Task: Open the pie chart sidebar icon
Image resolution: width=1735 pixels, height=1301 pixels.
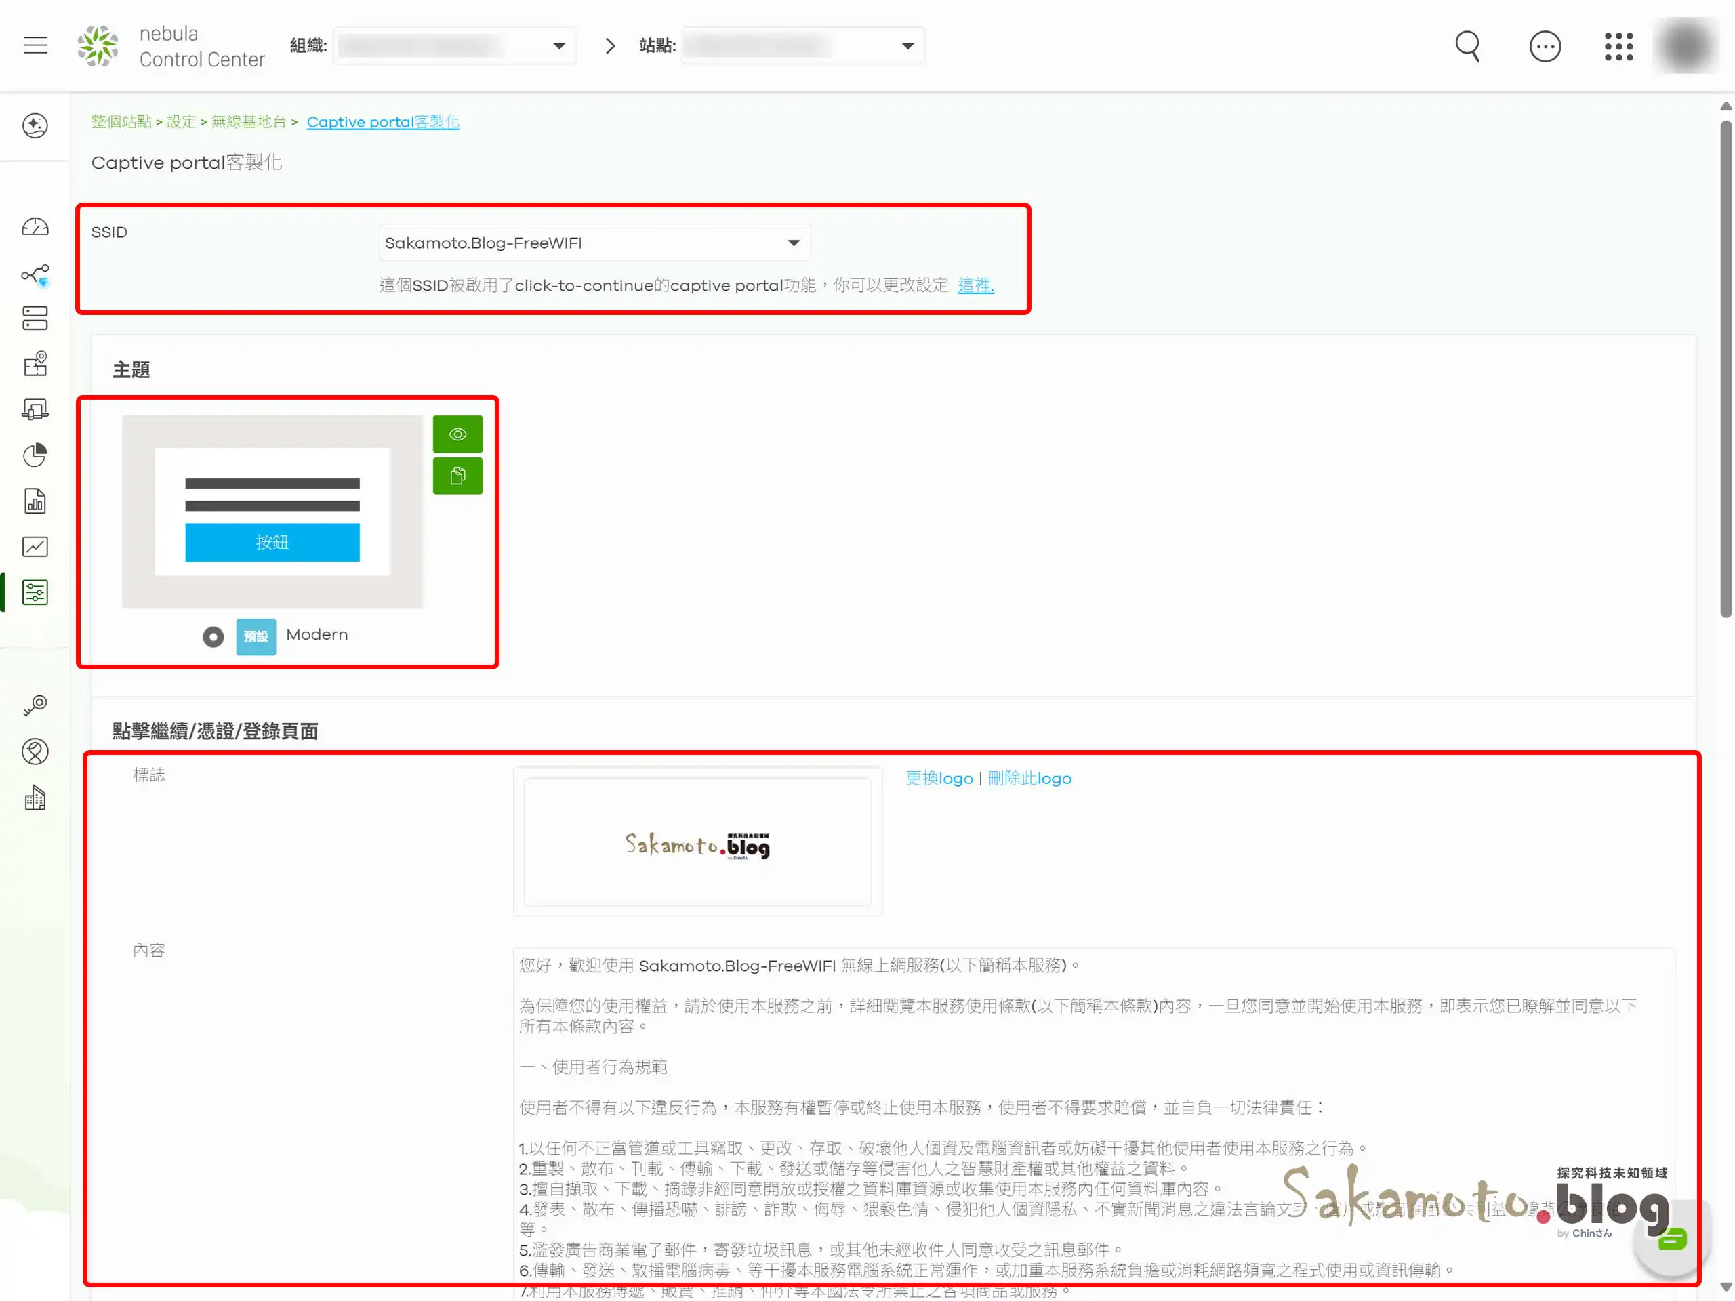Action: [x=35, y=455]
